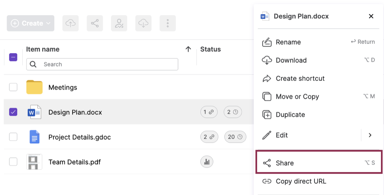Open the Create button dropdown chevron
The width and height of the screenshot is (384, 195).
click(48, 23)
